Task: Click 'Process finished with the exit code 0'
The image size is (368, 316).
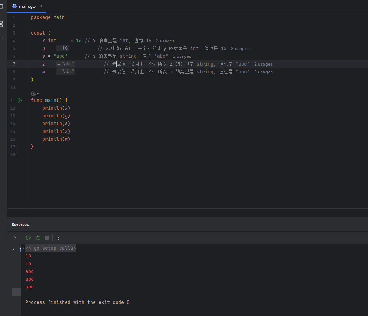Action: point(77,302)
